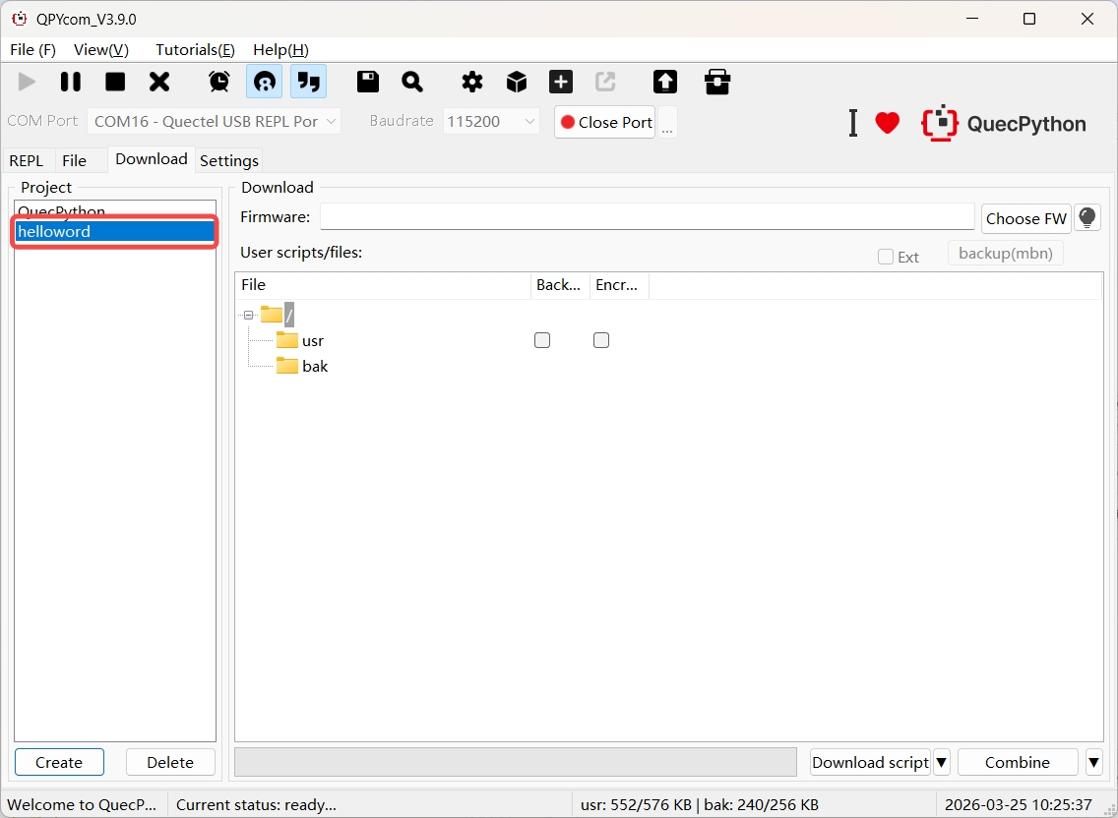Open the COM Port dropdown
This screenshot has height=818, width=1118.
[x=215, y=122]
